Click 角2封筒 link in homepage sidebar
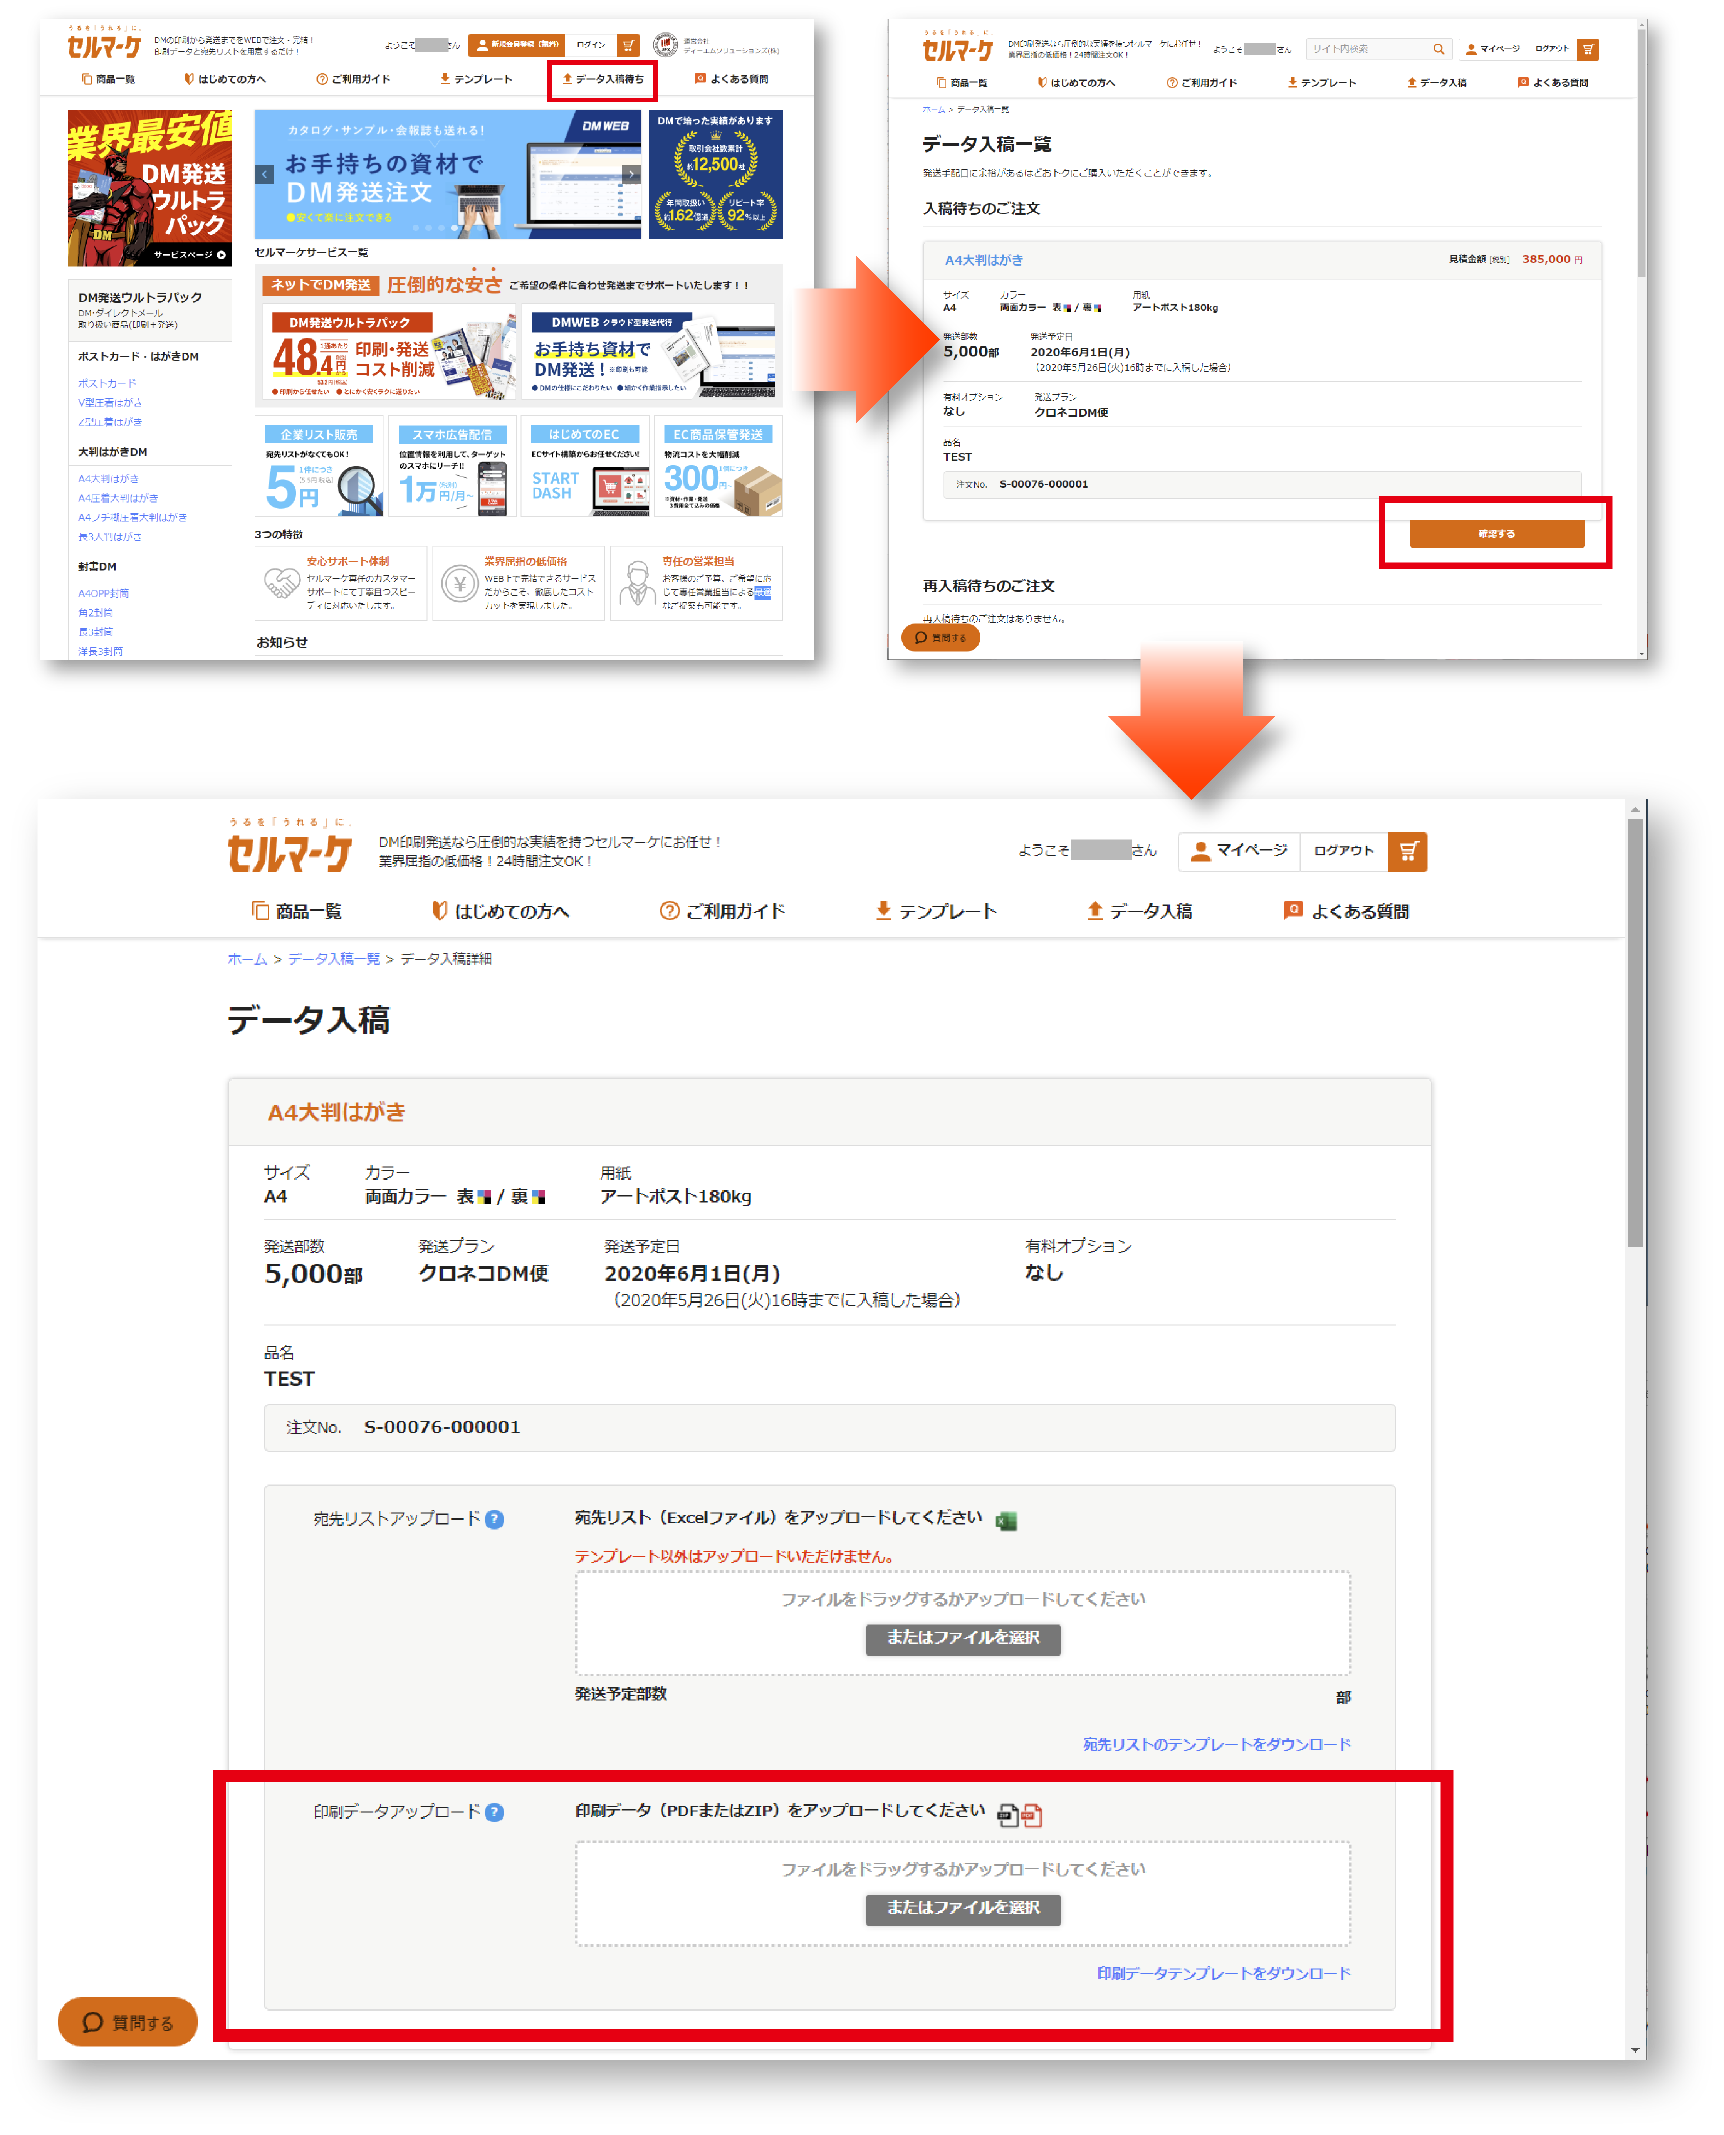The image size is (1724, 2135). click(x=95, y=613)
